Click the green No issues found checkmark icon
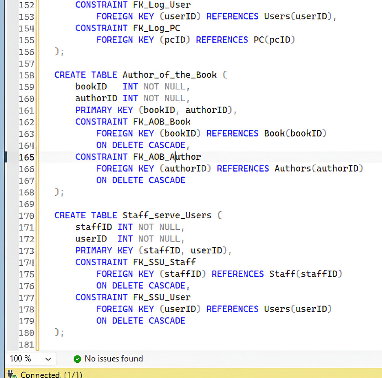Screen dimensions: 382x378 [77, 359]
